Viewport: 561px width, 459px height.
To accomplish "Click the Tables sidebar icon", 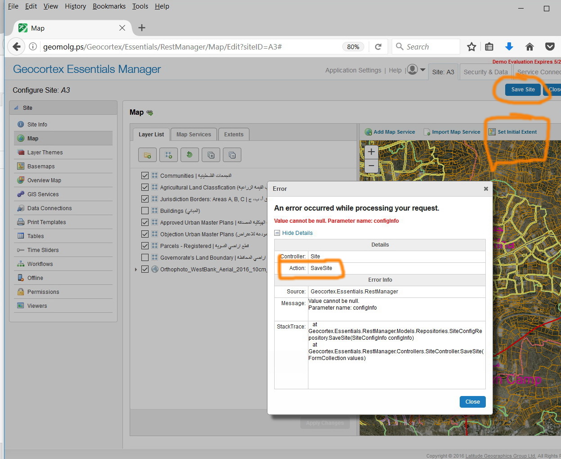I will pos(21,236).
